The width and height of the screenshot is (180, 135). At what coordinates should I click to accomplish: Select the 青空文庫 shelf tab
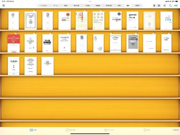coord(76,5)
